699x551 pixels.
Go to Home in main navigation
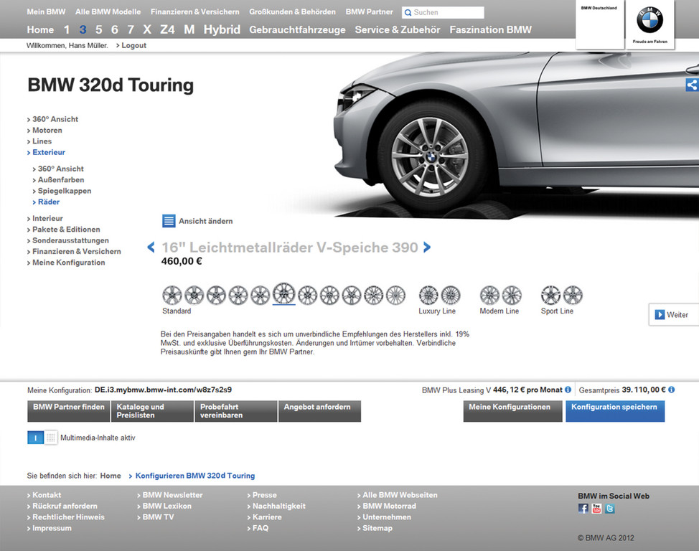[40, 30]
